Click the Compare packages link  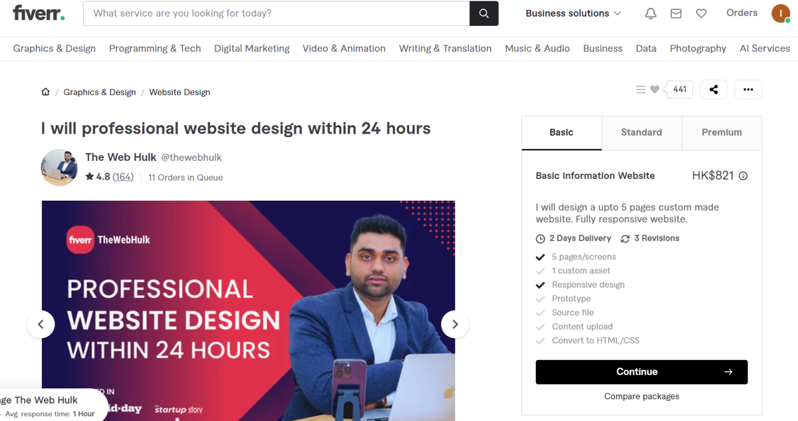pos(642,396)
